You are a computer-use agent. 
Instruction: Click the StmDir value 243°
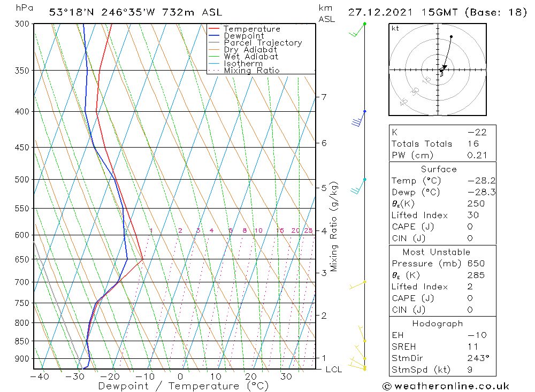tap(478, 358)
